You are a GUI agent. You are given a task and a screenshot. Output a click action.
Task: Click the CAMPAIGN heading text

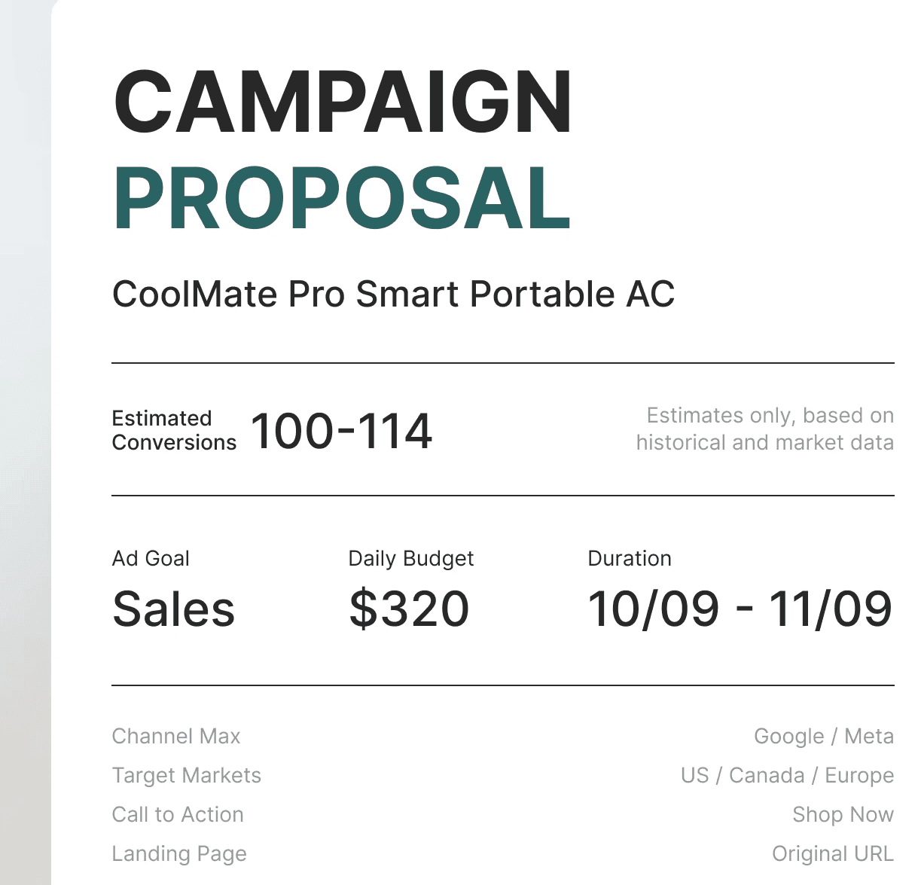coord(343,102)
